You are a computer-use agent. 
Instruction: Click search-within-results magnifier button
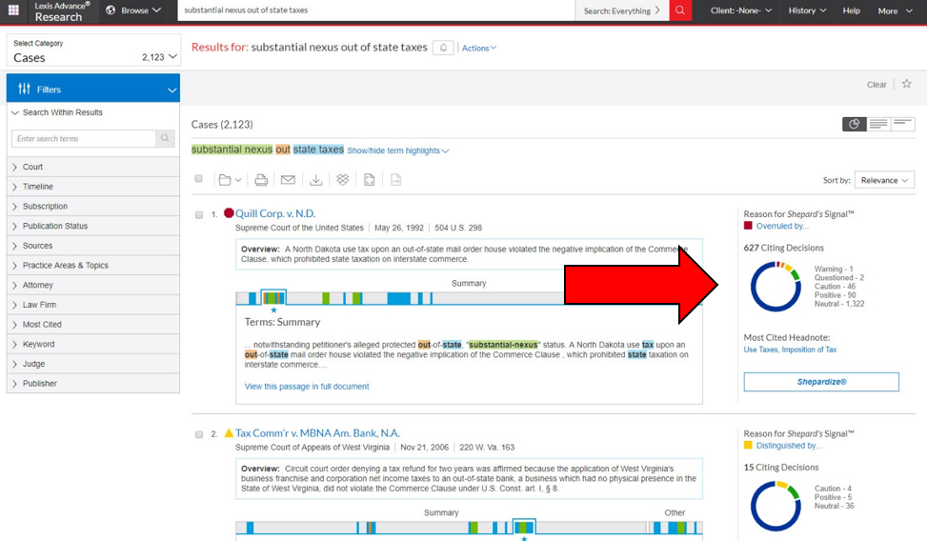coord(165,138)
